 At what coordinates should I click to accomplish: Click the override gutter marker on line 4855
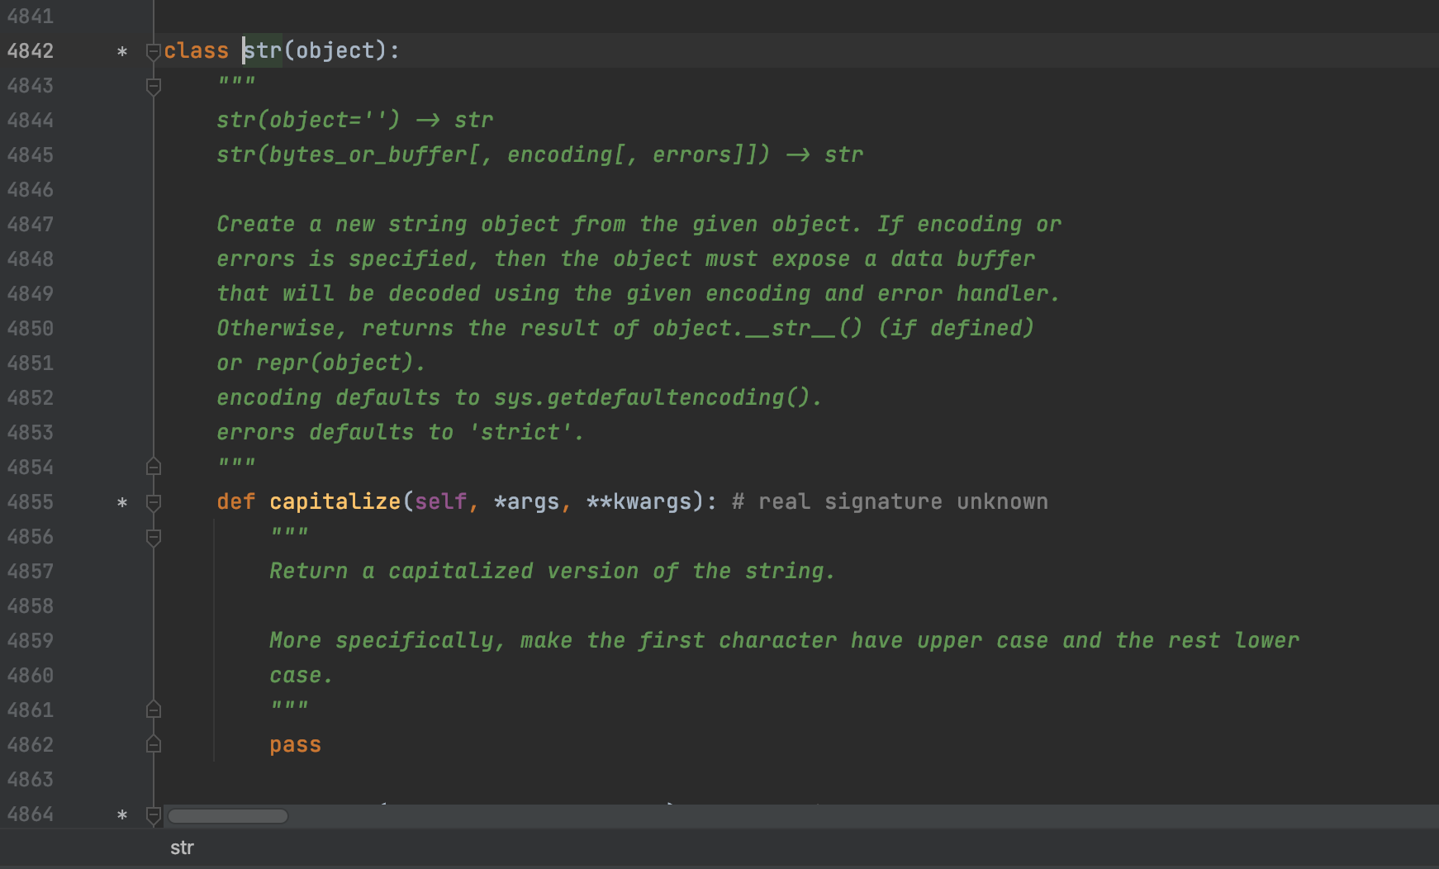122,503
